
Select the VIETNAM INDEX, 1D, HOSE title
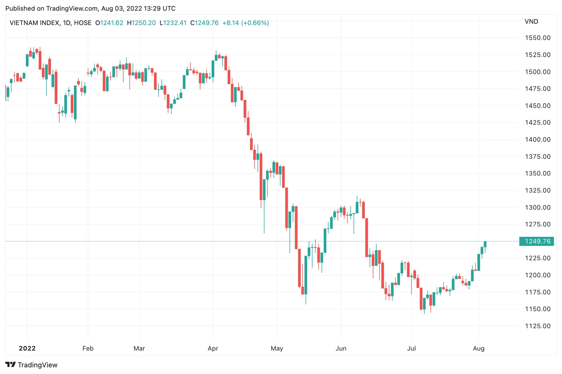click(x=51, y=23)
